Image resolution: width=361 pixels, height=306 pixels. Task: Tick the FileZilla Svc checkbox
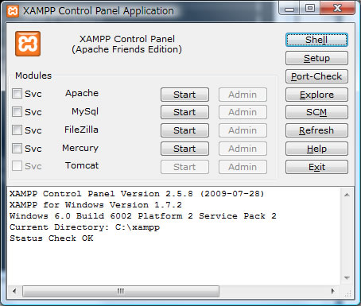click(x=17, y=130)
